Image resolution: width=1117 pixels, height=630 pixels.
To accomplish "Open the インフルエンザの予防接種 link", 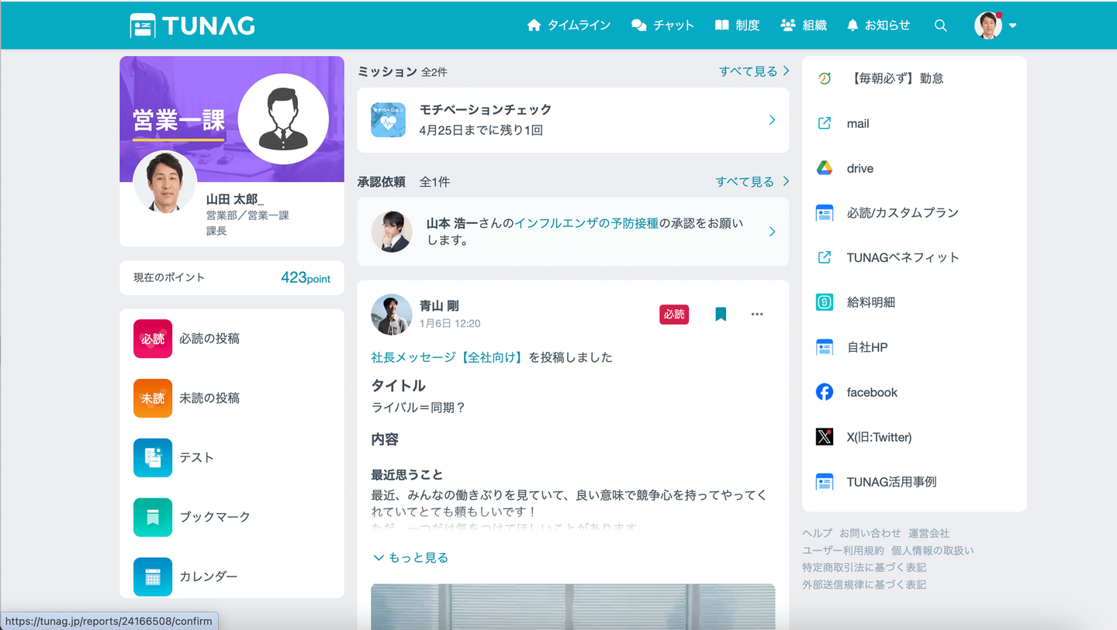I will point(586,223).
